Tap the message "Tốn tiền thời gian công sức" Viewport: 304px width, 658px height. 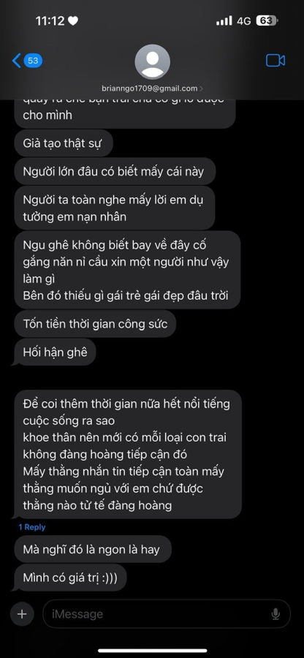(x=95, y=324)
